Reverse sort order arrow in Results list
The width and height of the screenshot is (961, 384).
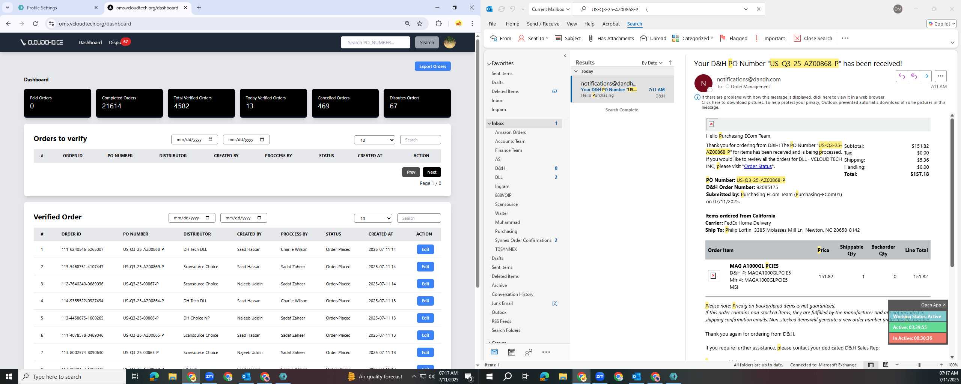pyautogui.click(x=670, y=63)
